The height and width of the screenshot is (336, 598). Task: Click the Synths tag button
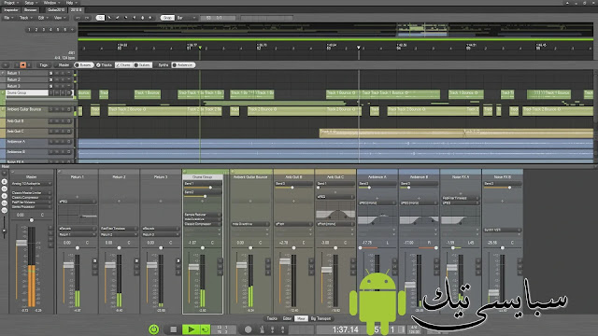coord(164,65)
